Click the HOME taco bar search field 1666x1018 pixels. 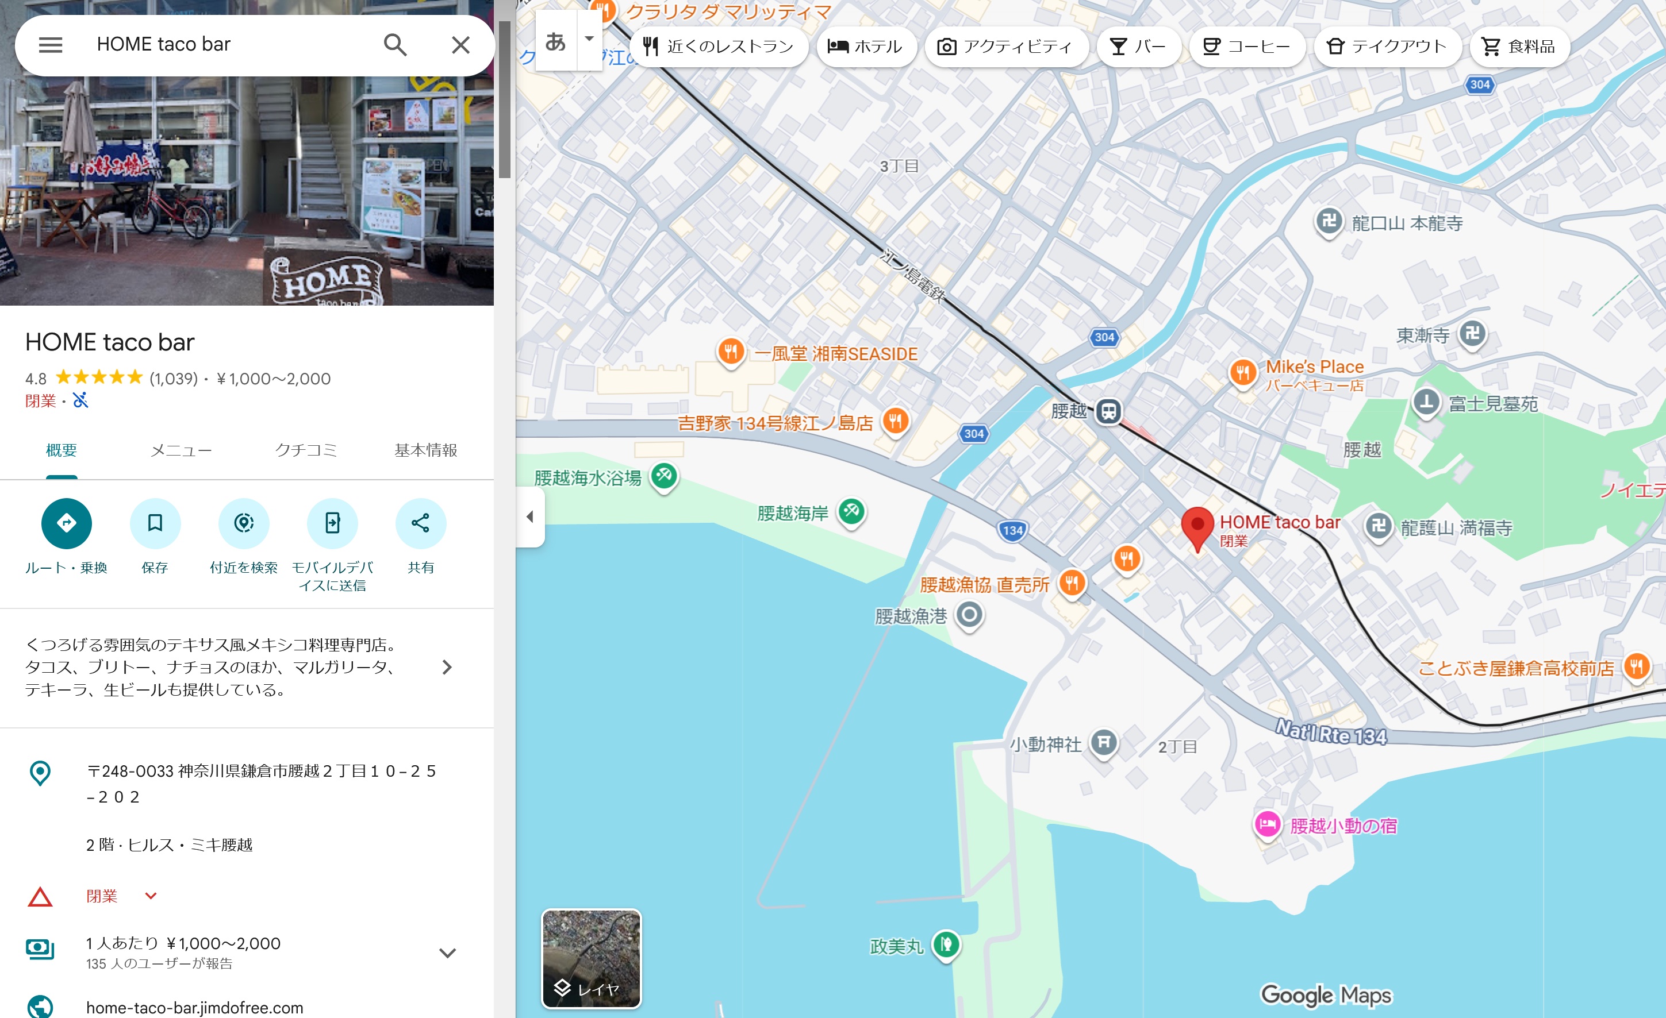(231, 45)
